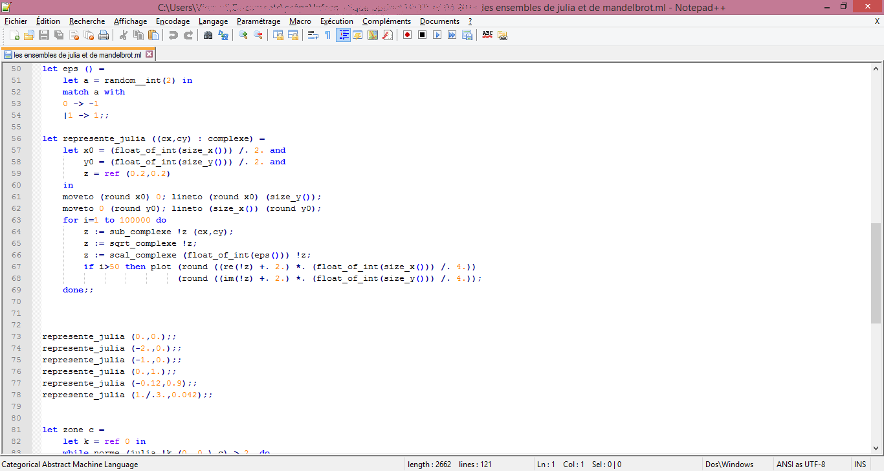Click the ABC spell-check icon
The height and width of the screenshot is (471, 884).
click(487, 35)
